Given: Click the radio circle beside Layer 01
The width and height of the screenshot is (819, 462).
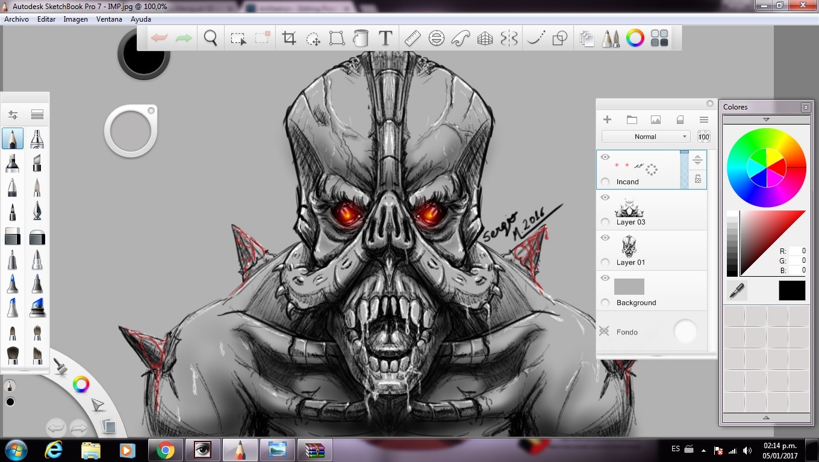Looking at the screenshot, I should 605,262.
